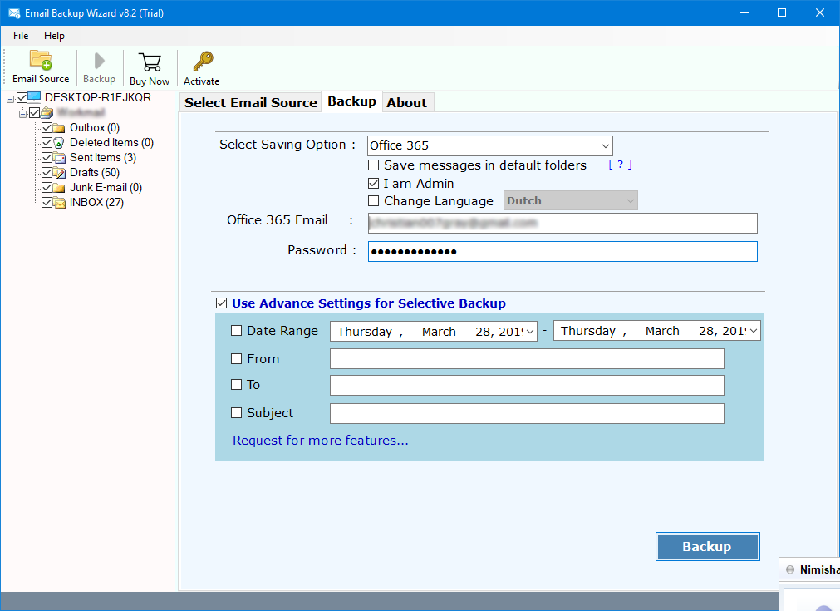Click the Email Source toolbar icon

pyautogui.click(x=41, y=60)
